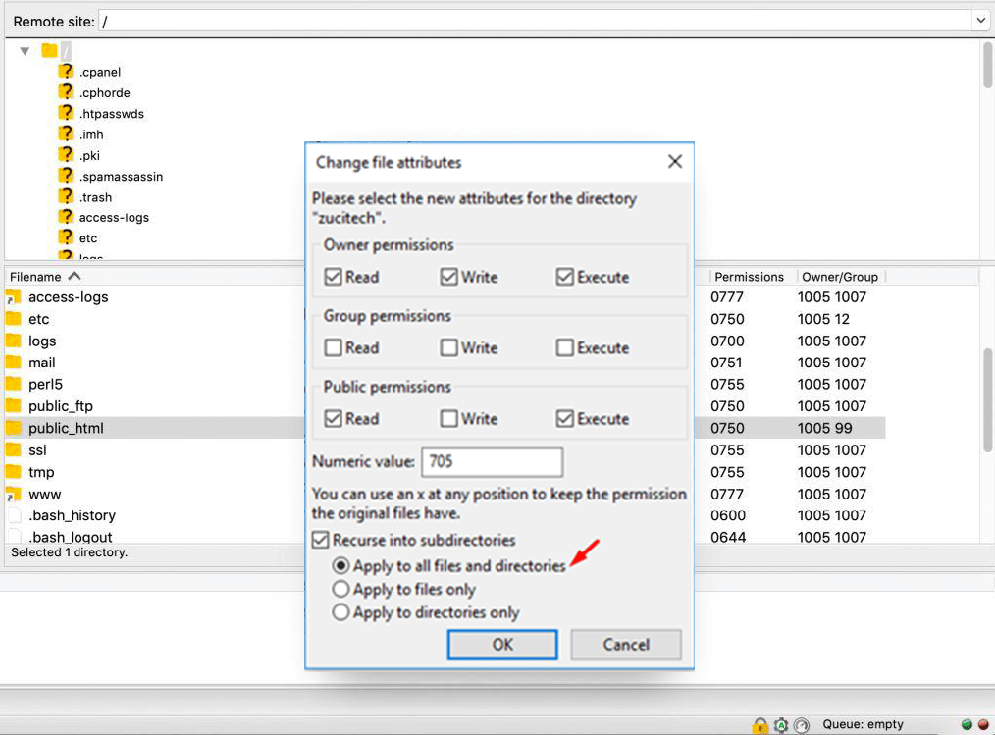Uncheck Recurse into subdirectories
Image resolution: width=995 pixels, height=735 pixels.
coord(321,540)
